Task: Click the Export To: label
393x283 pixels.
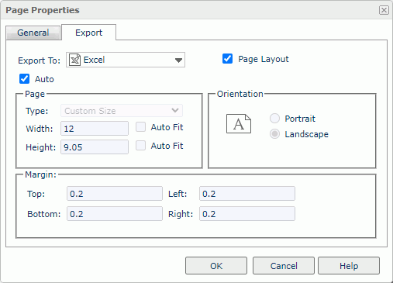Action: point(39,60)
